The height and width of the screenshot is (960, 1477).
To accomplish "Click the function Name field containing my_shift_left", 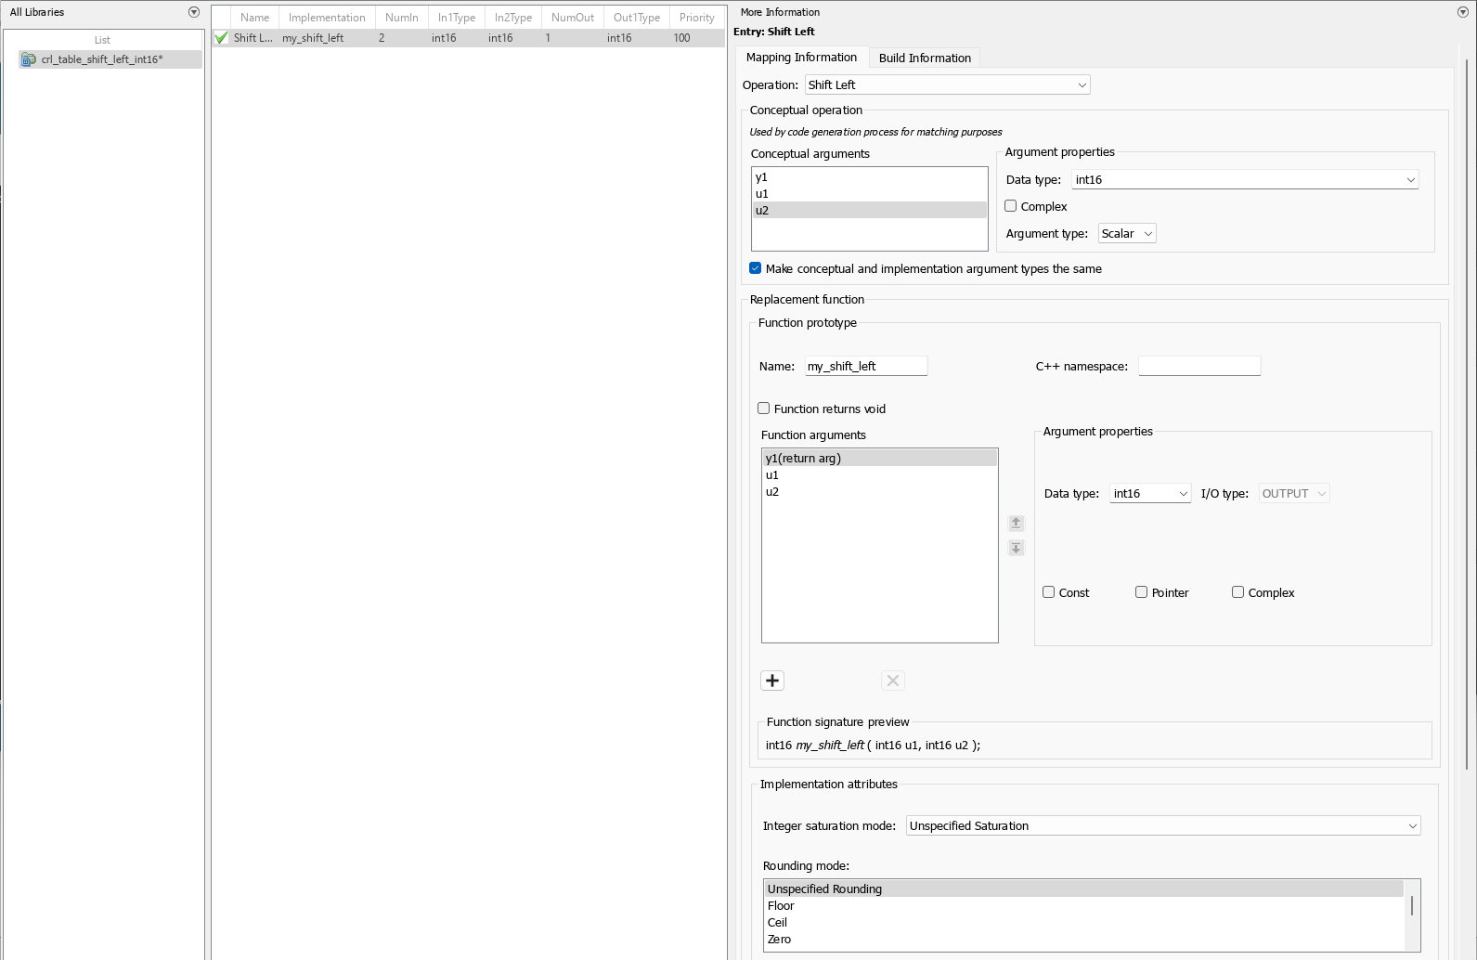I will [x=866, y=366].
